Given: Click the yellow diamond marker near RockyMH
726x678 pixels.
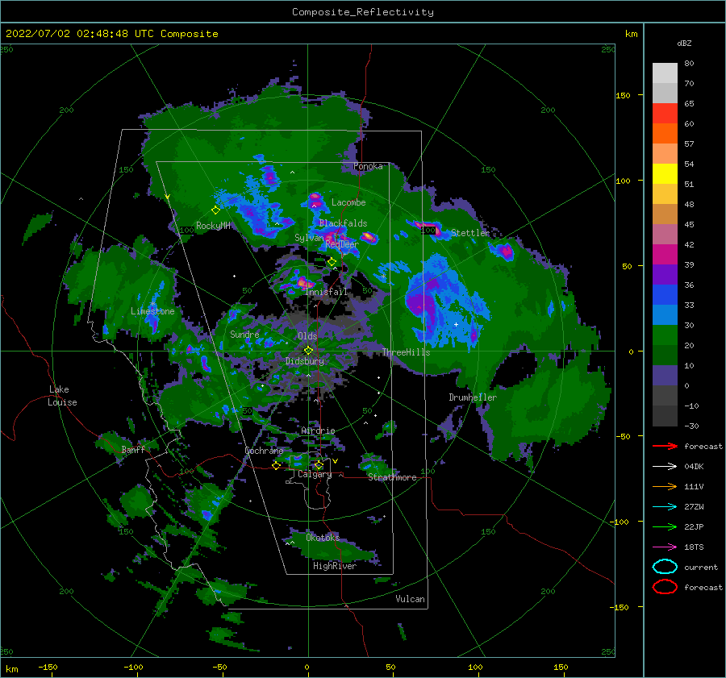Looking at the screenshot, I should [x=215, y=210].
